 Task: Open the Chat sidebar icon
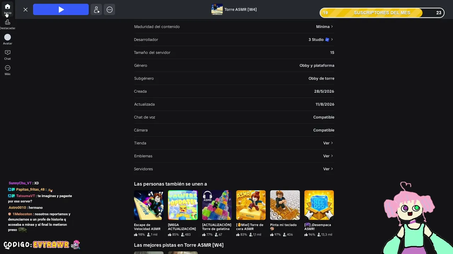(x=7, y=53)
